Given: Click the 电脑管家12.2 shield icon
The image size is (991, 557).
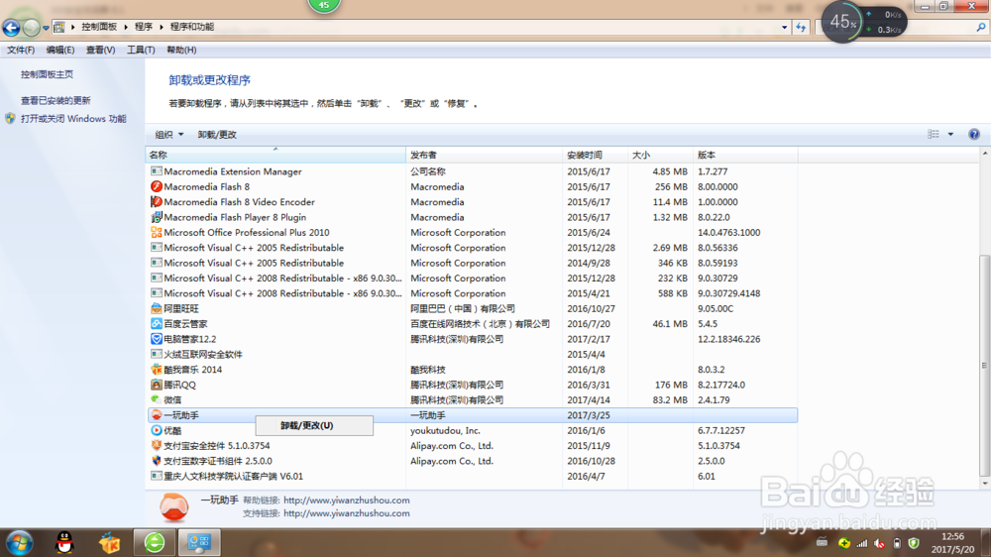Looking at the screenshot, I should 157,339.
